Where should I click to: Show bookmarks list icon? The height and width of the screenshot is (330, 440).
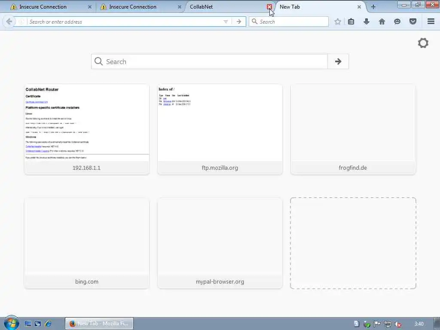pos(351,21)
